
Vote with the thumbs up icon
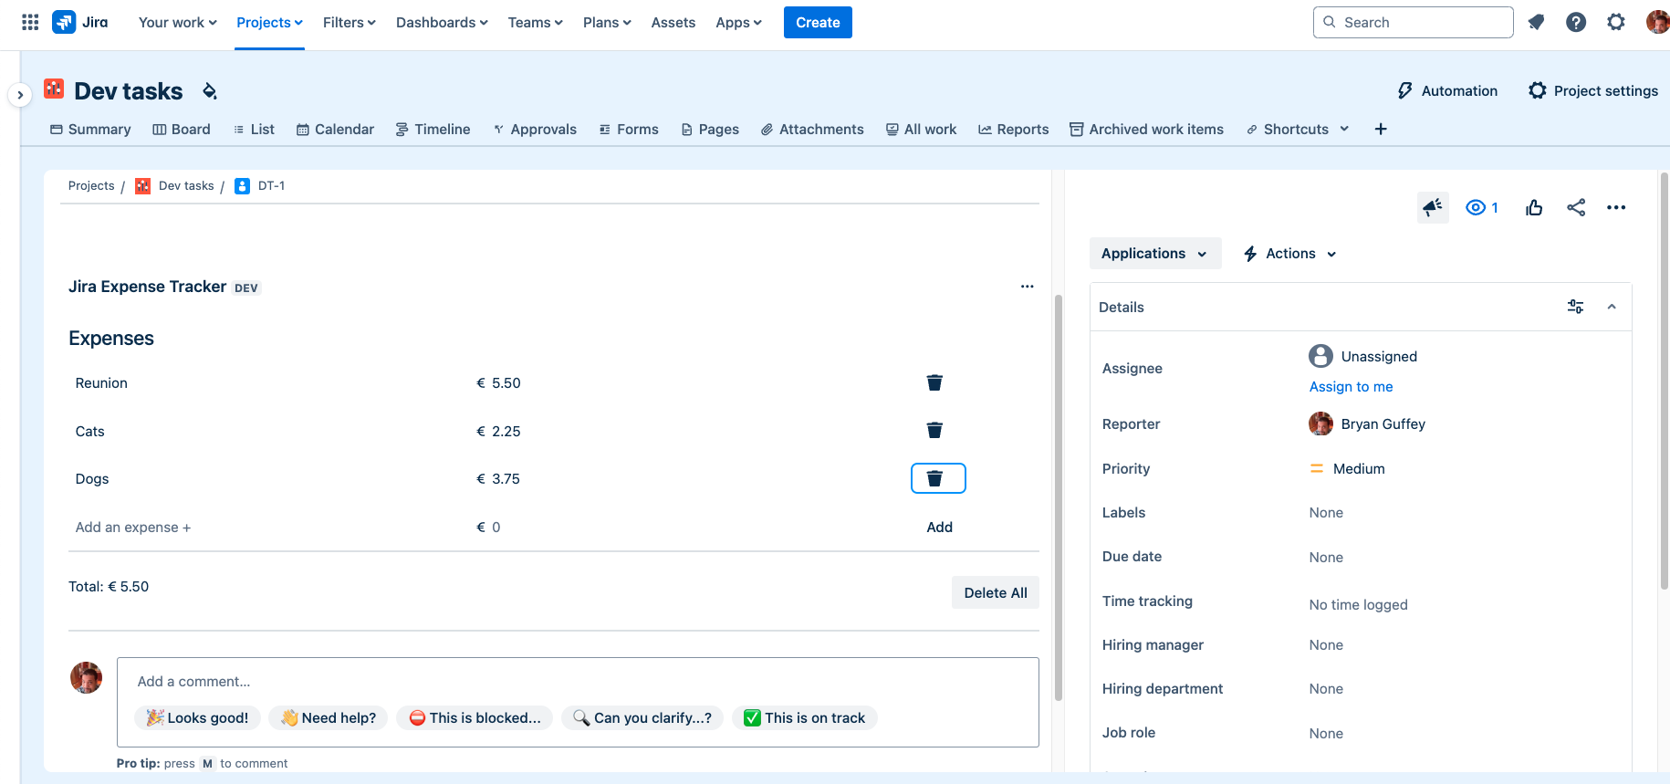pos(1534,207)
